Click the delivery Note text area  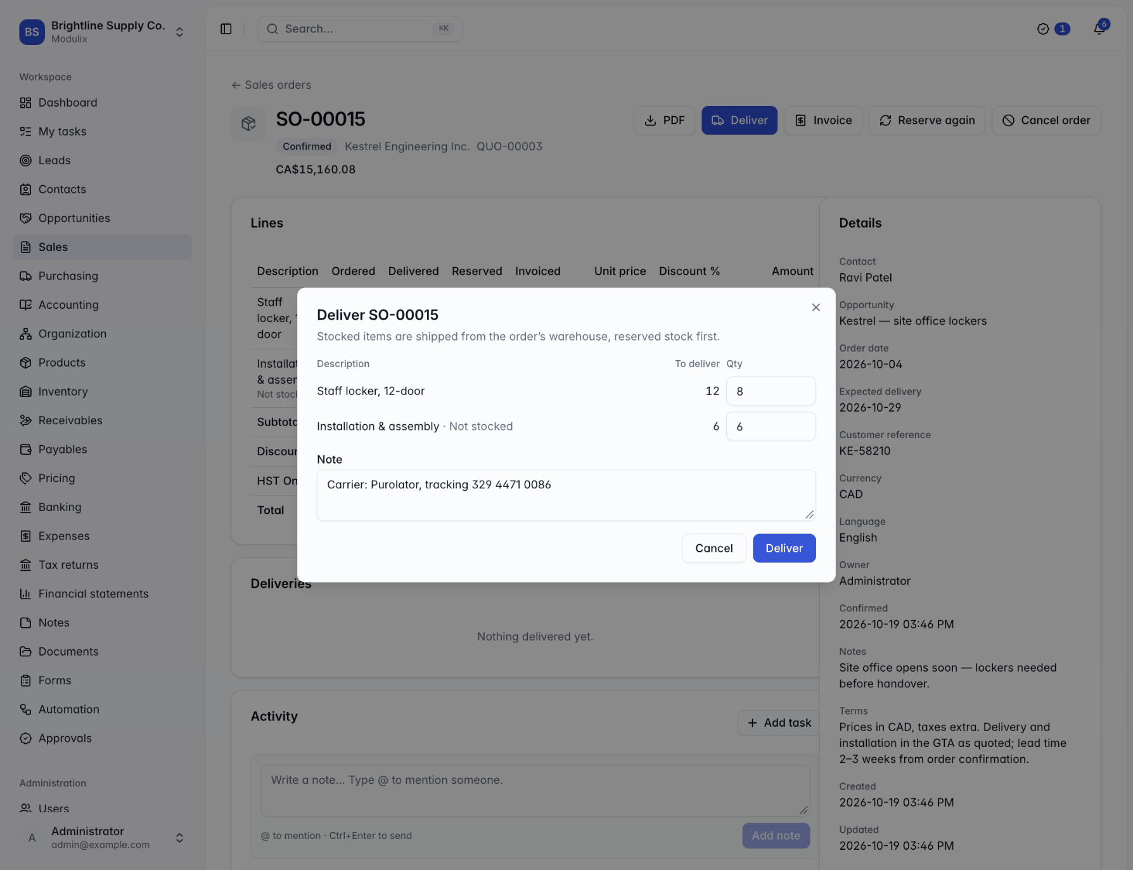(566, 495)
